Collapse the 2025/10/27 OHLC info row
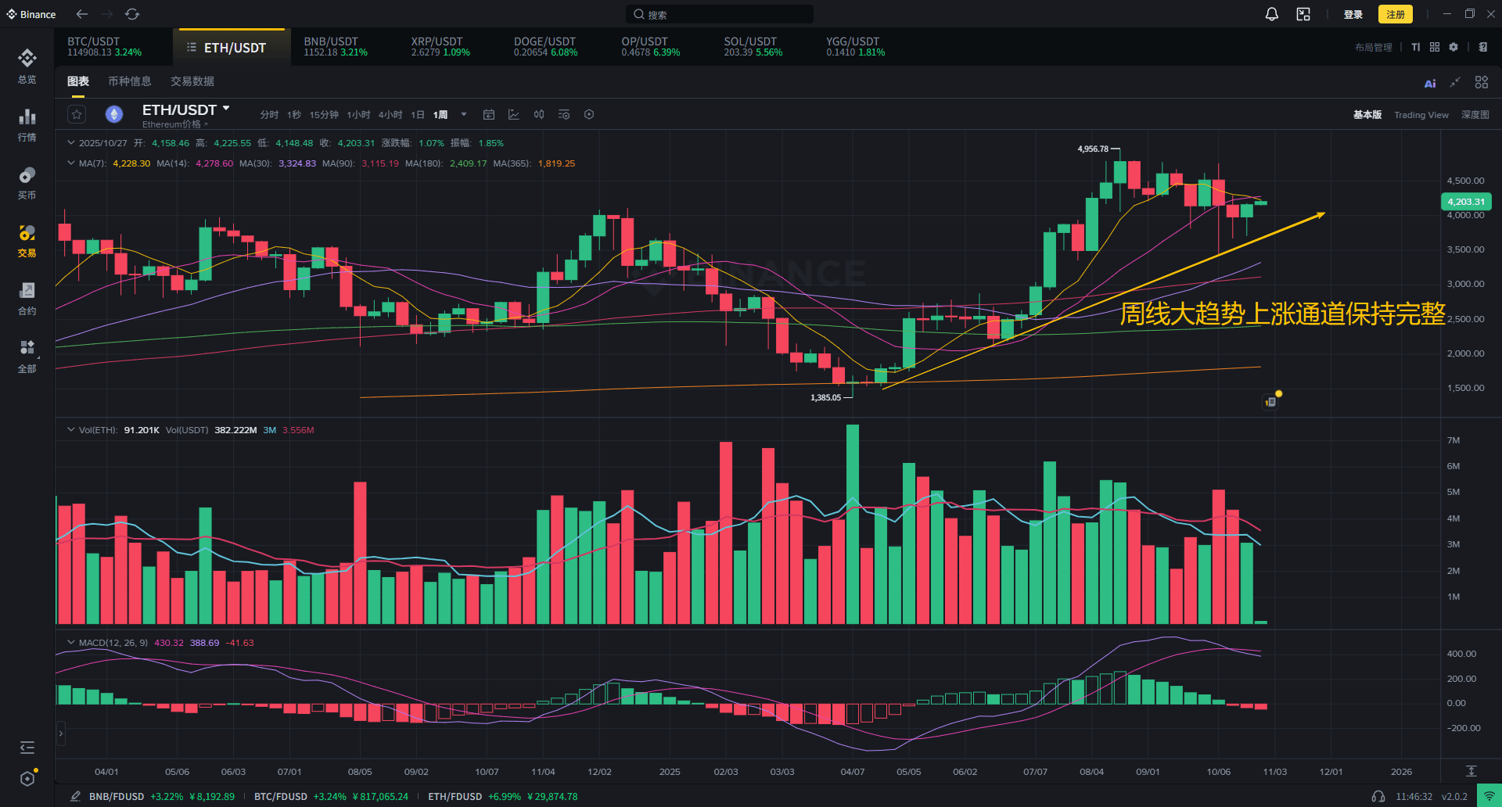1502x807 pixels. tap(71, 143)
